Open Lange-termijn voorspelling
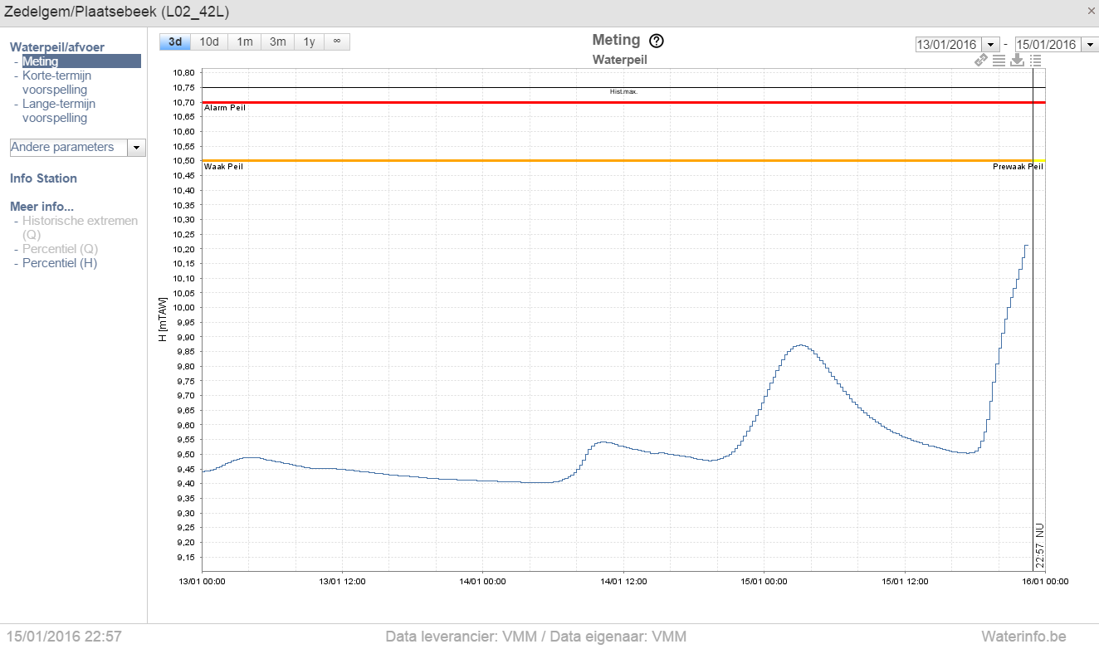 pyautogui.click(x=59, y=110)
